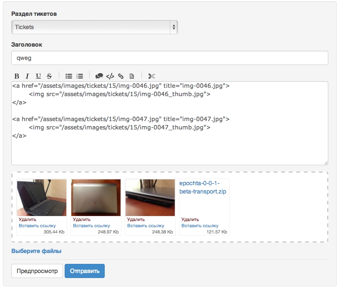Delete the 248.97 Kb image attachment

[x=81, y=219]
